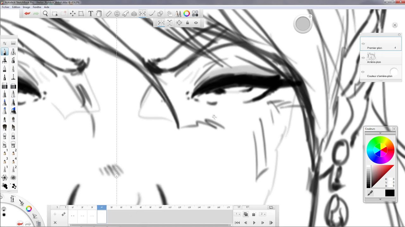The image size is (405, 227).
Task: Open the Draw Shapes tool
Action: point(160,14)
